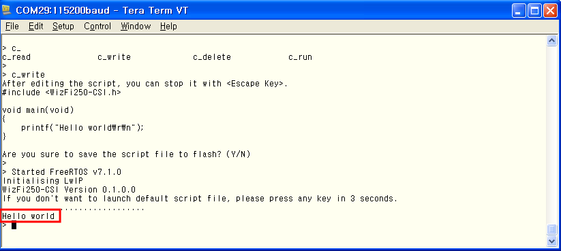Minimize the Tera Term window
Viewport: 561px width, 251px height.
tap(519, 11)
